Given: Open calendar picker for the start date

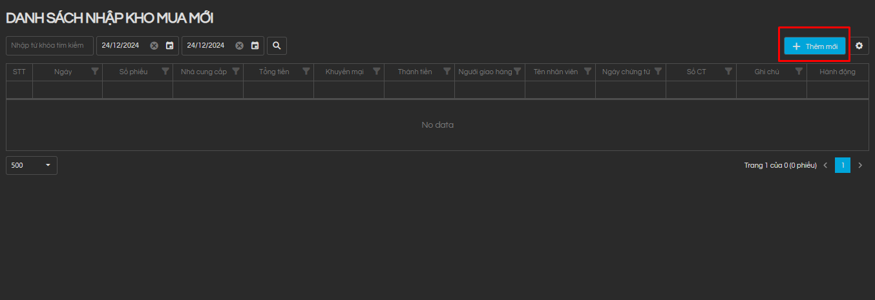Looking at the screenshot, I should (169, 46).
